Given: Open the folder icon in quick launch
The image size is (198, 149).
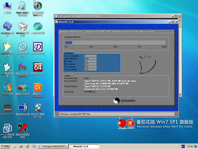Looking at the screenshot, I should pos(14,146).
